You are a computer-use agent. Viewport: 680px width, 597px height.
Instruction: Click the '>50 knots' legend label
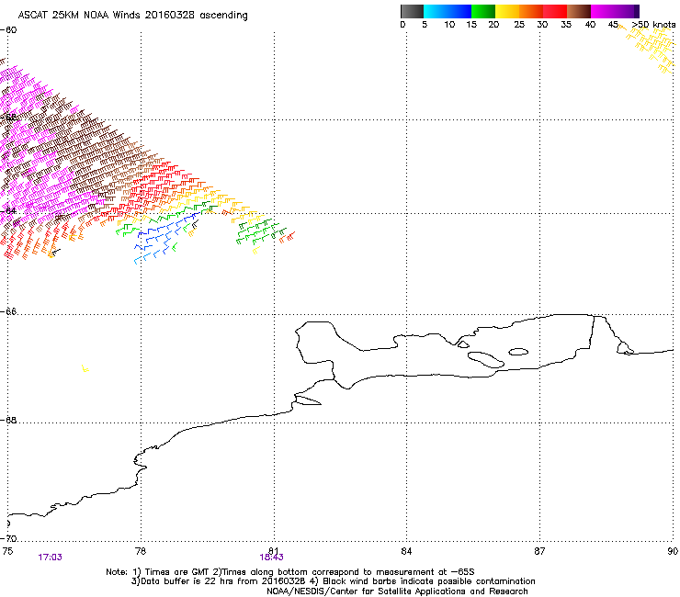(x=653, y=25)
